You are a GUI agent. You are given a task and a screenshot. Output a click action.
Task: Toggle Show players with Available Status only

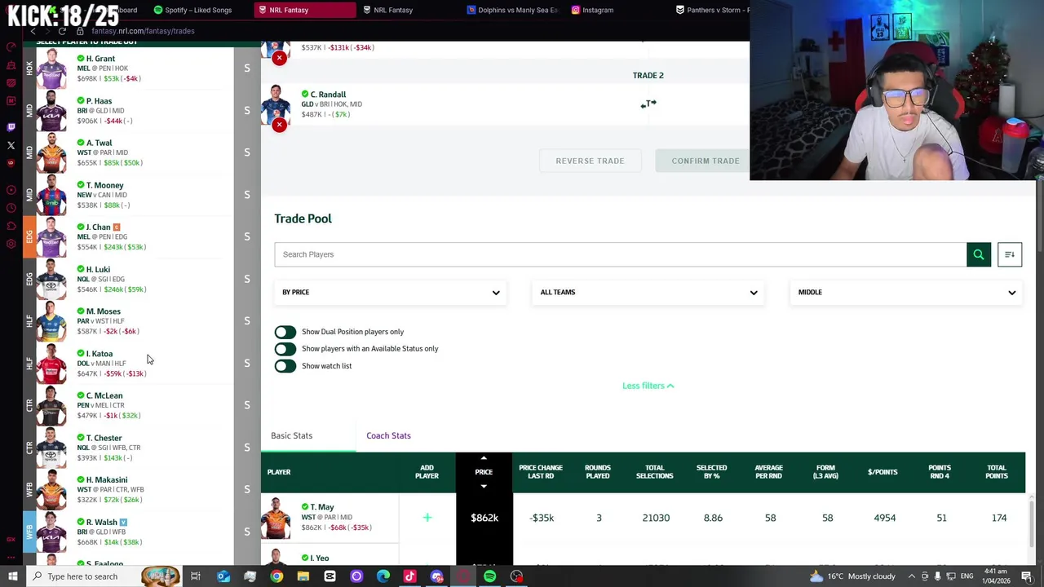coord(285,349)
